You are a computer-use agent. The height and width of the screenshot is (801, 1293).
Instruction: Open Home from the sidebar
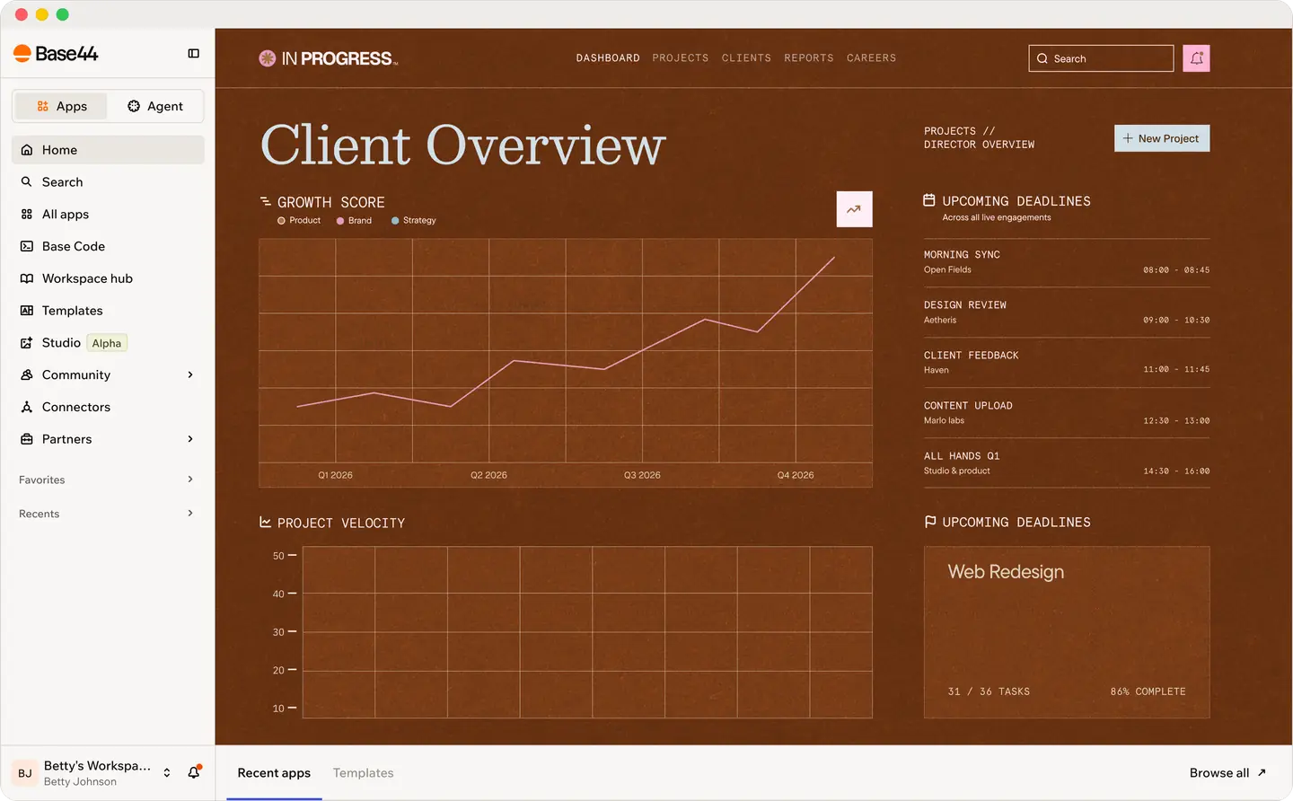coord(108,150)
